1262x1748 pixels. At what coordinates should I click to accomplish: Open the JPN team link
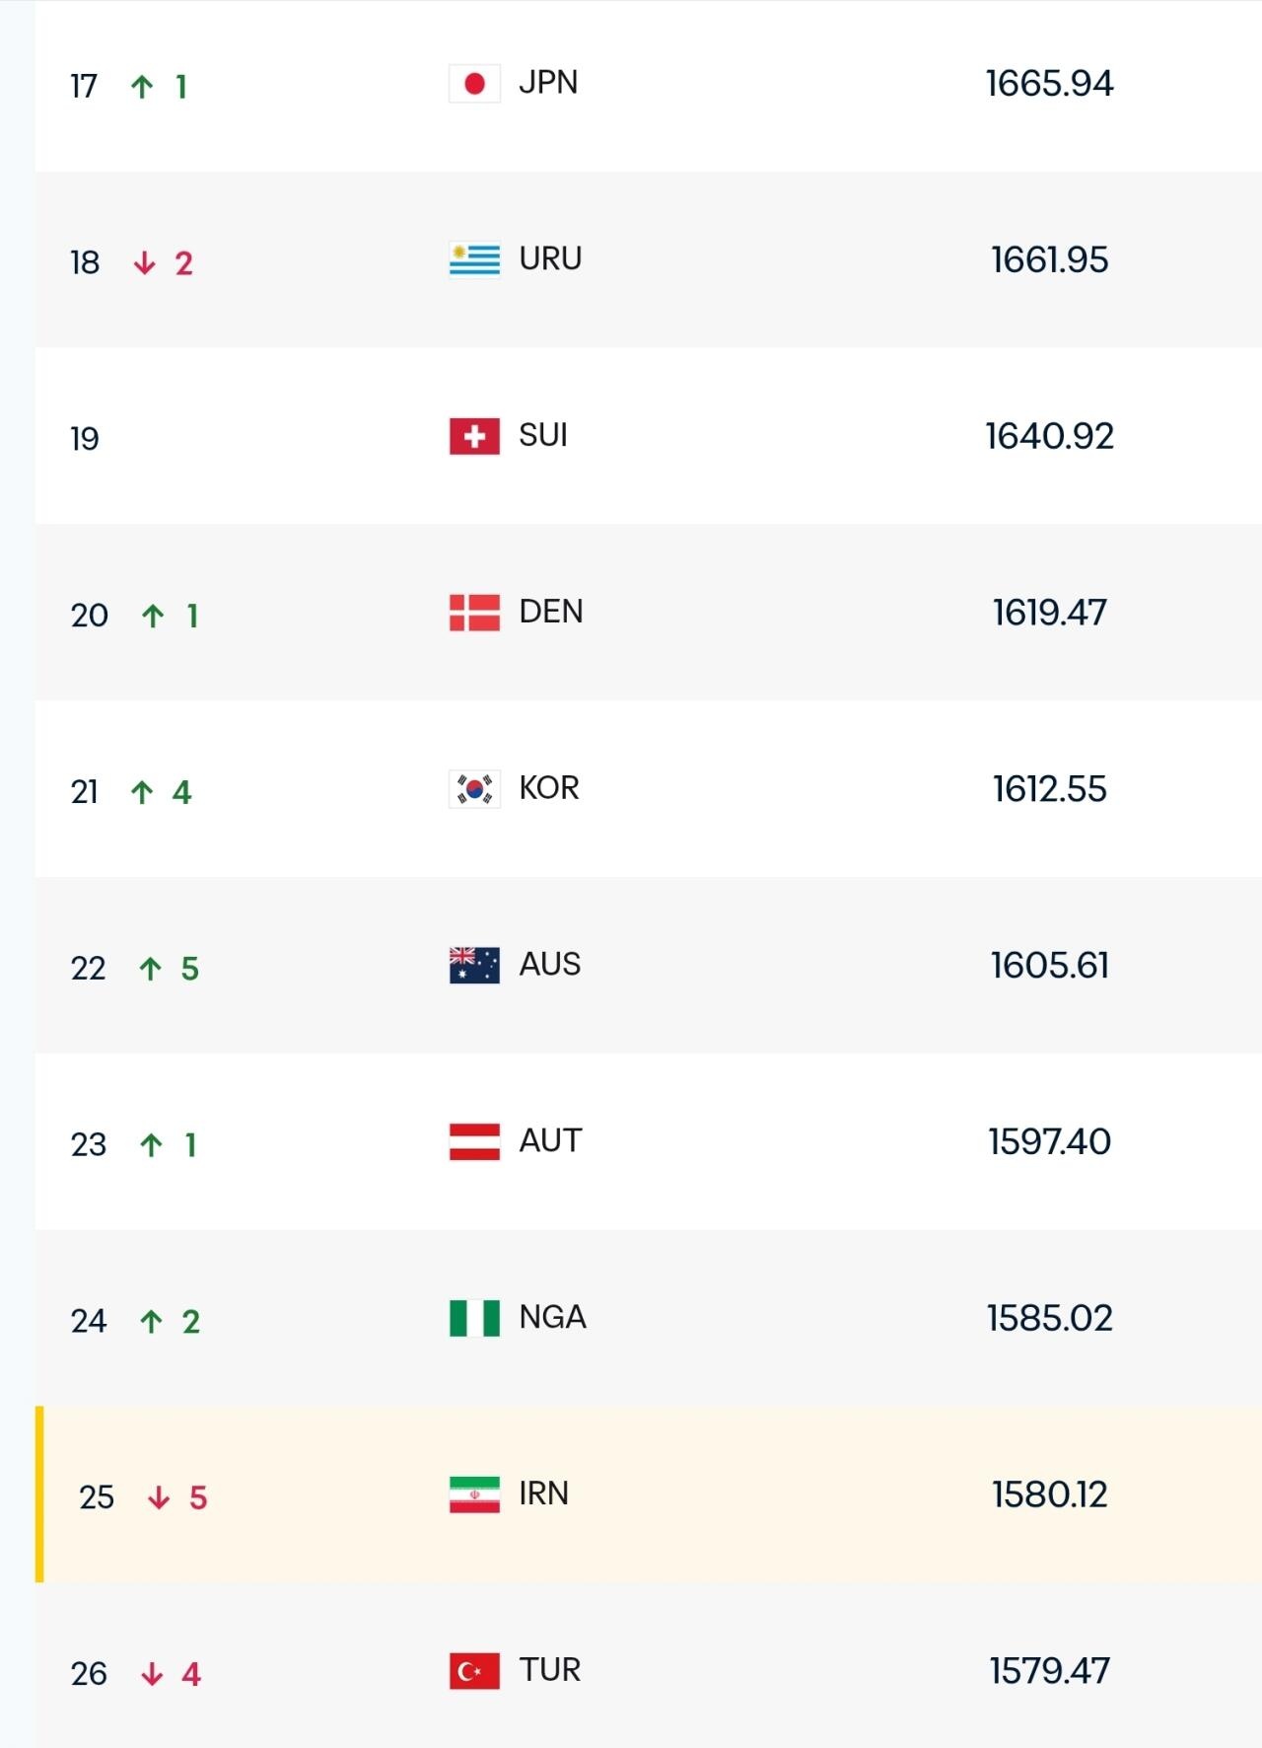548,83
